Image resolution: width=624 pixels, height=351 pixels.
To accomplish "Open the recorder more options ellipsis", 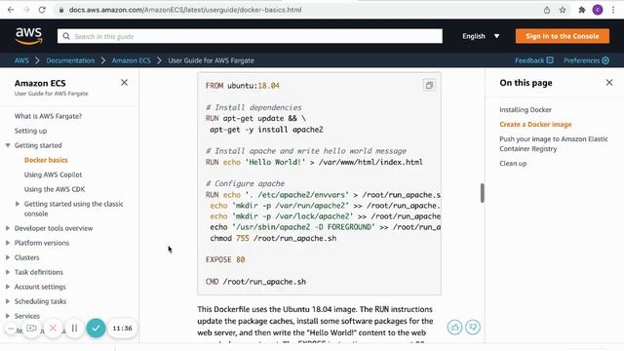I will click(11, 329).
